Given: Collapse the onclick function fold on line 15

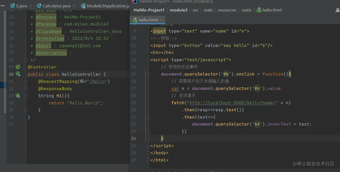Looking at the screenshot, I should 148,74.
